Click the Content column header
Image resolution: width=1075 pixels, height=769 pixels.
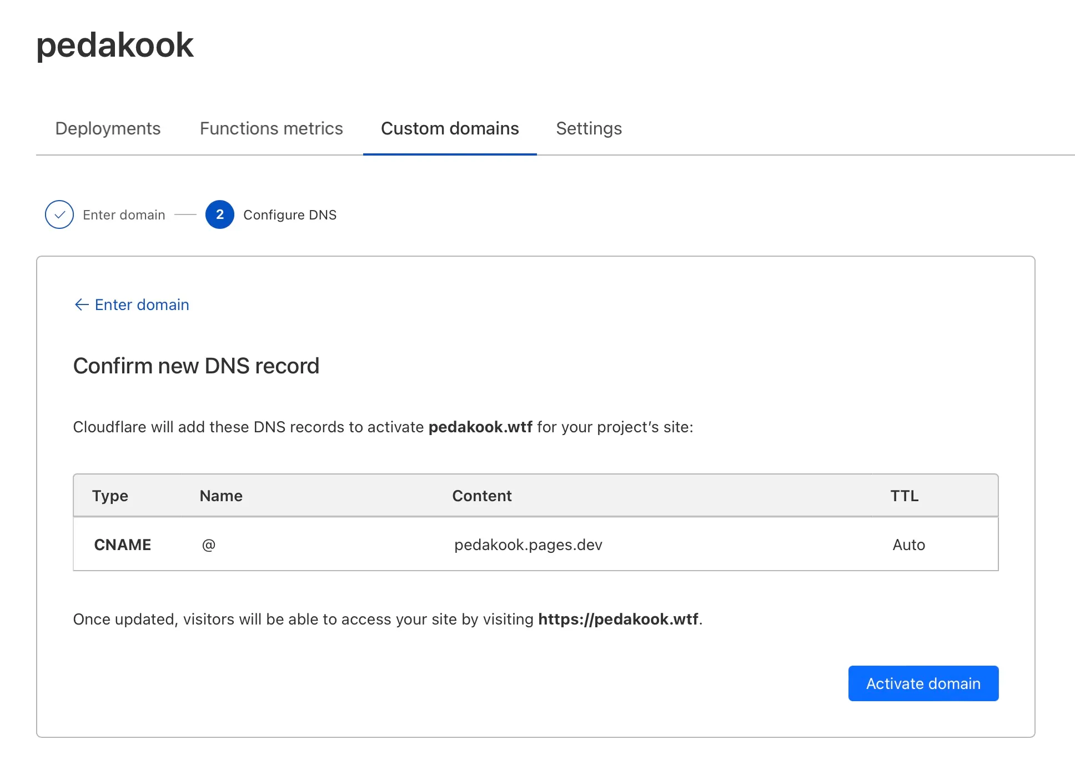[481, 496]
